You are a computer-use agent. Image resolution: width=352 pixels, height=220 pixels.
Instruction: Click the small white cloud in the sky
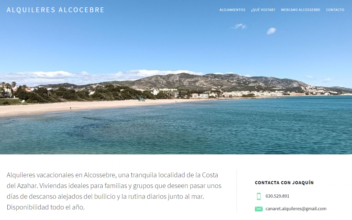(x=271, y=31)
